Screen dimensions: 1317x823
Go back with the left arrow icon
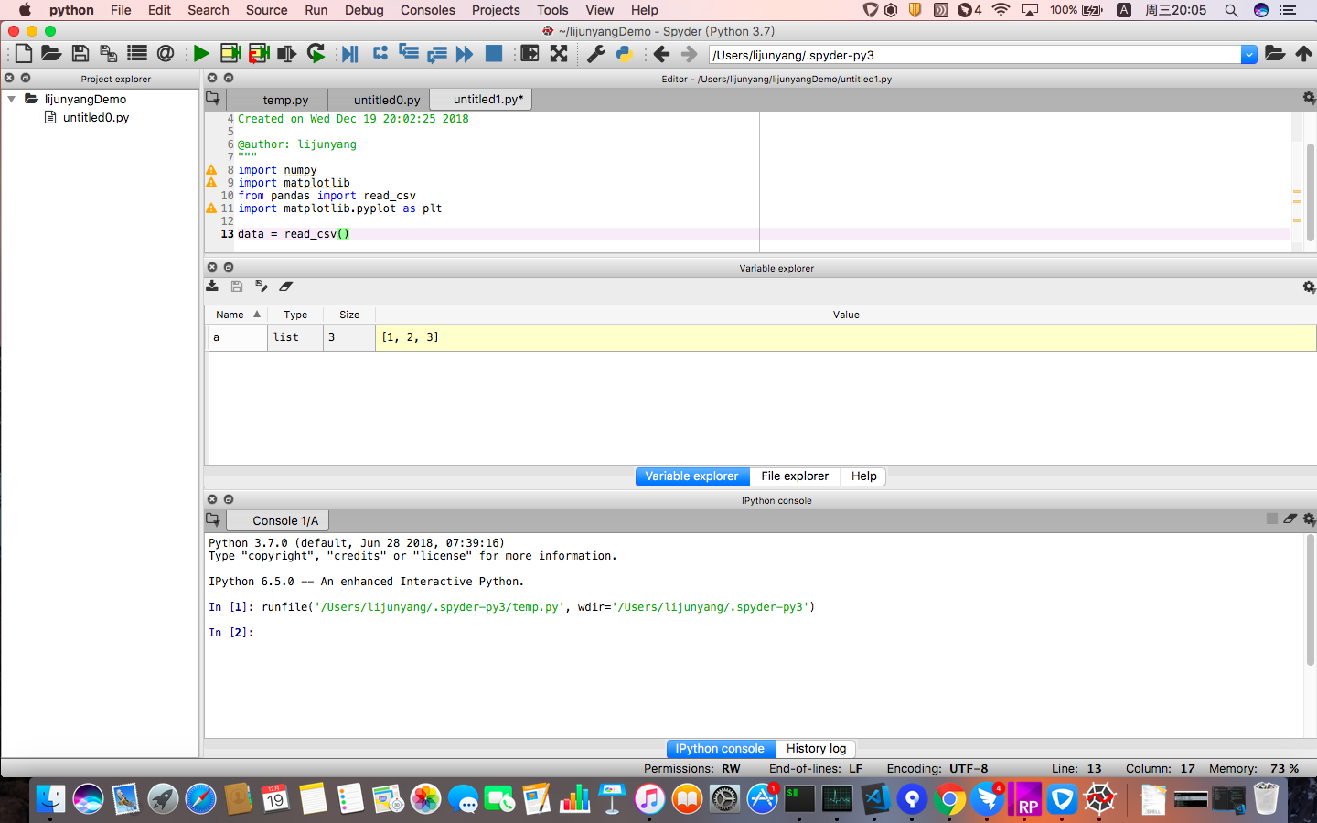[x=661, y=54]
